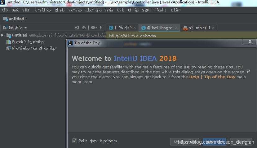Select External Libraries row in project tree
This screenshot has height=148, width=257.
coord(28,42)
